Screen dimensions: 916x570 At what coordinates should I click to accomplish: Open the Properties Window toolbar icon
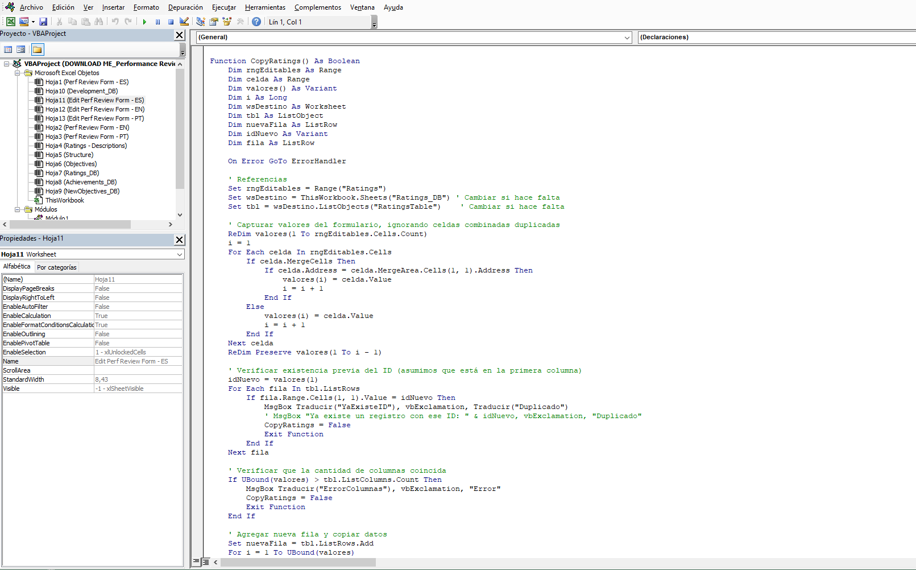[x=213, y=22]
